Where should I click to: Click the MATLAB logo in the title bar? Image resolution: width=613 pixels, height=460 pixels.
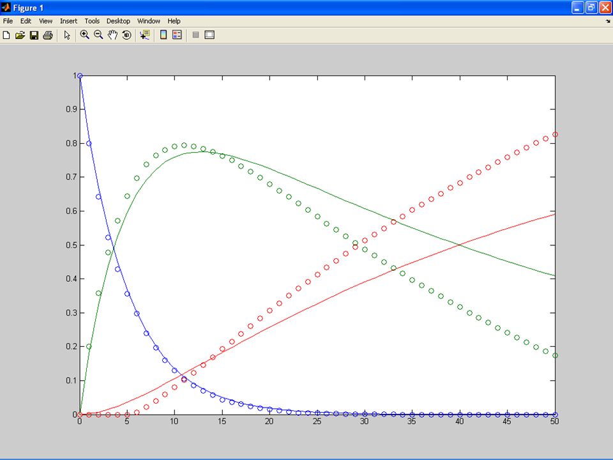[x=6, y=8]
